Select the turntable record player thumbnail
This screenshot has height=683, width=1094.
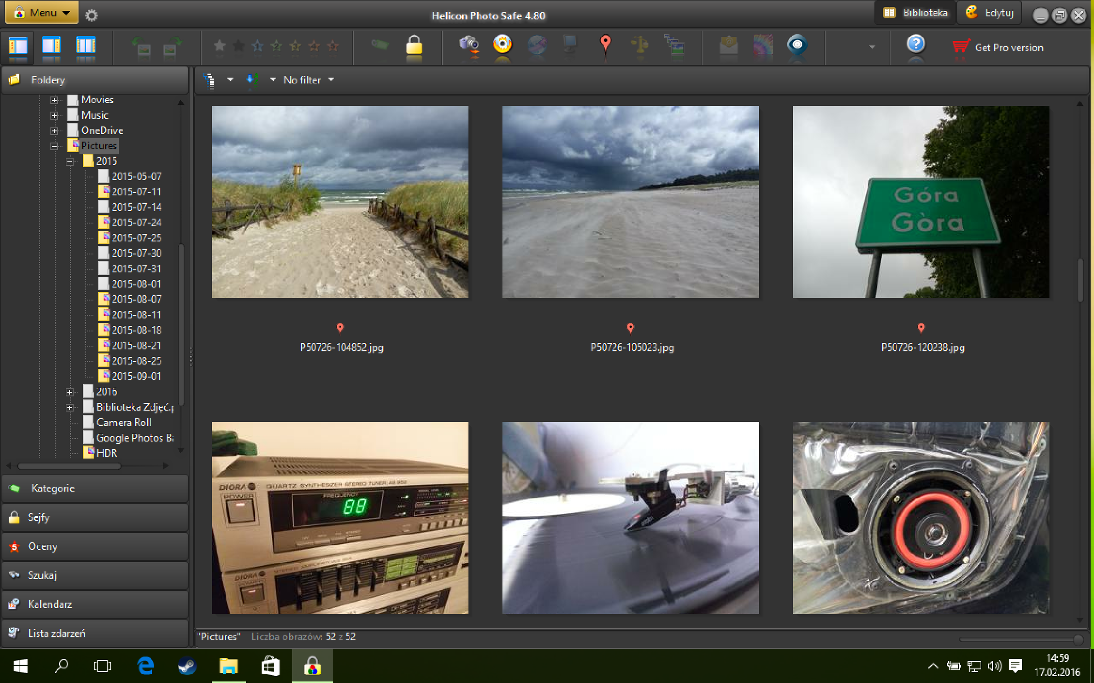(x=630, y=518)
